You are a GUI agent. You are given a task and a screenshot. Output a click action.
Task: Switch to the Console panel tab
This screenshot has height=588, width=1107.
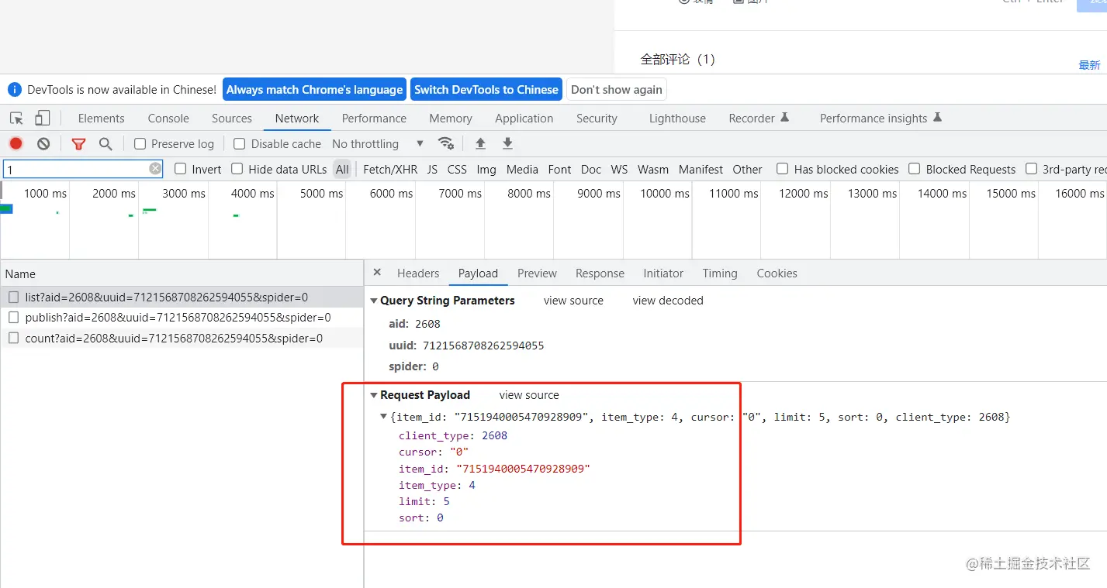(x=168, y=119)
